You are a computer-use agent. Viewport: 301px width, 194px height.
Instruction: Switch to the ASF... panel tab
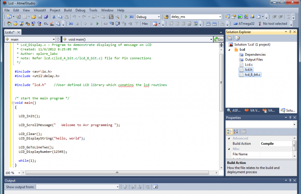point(234,110)
